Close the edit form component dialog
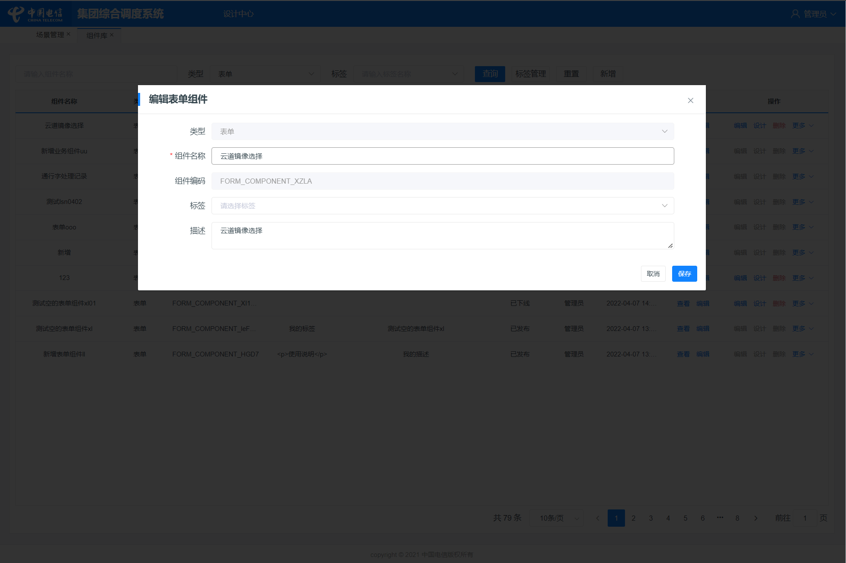The height and width of the screenshot is (563, 846). [690, 100]
